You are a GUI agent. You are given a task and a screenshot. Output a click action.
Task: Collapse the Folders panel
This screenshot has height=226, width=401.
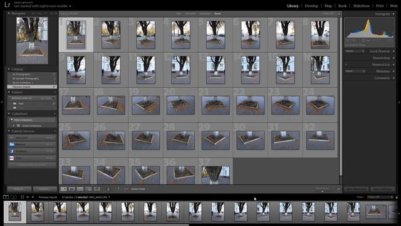tap(9, 92)
